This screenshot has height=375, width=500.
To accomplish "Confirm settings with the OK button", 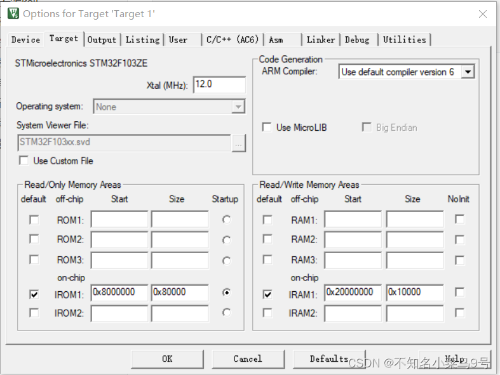I will [168, 359].
